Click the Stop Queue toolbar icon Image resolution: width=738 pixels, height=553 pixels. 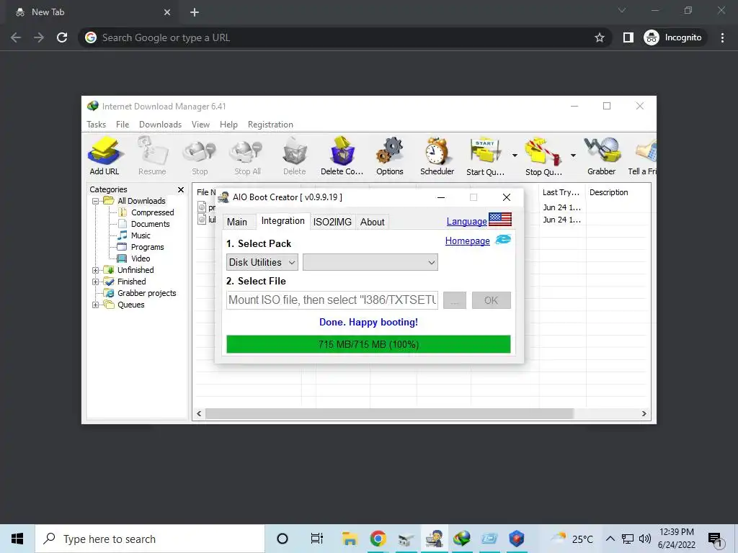tap(543, 156)
